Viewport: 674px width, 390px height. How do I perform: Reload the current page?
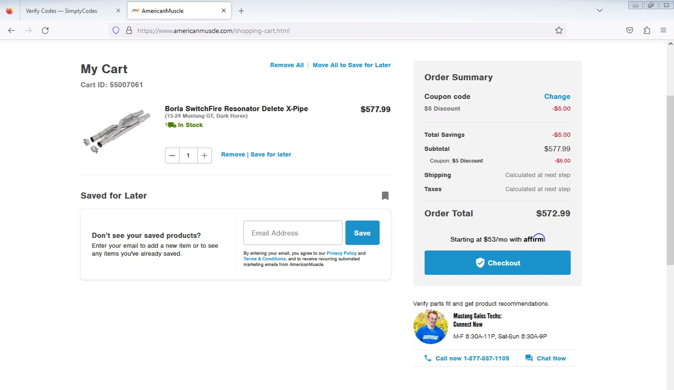[45, 31]
